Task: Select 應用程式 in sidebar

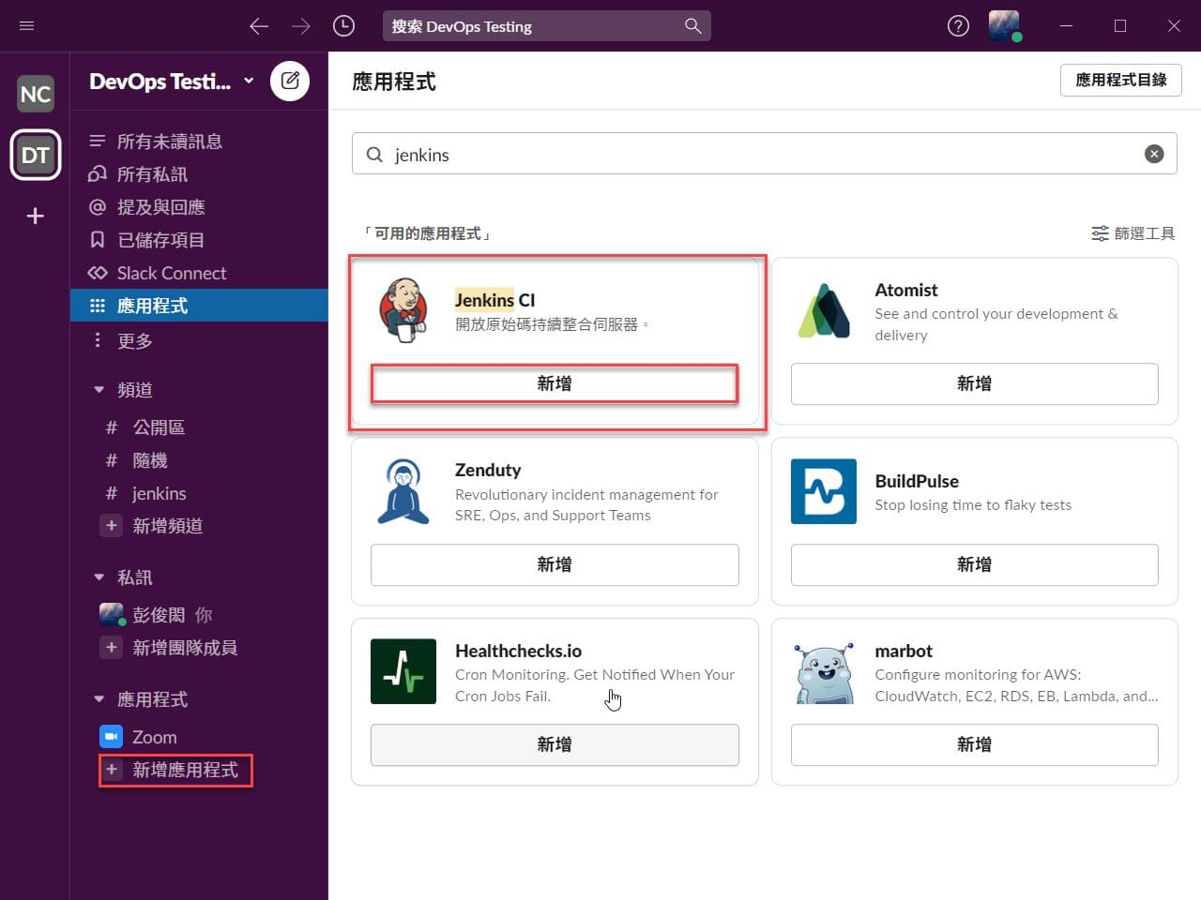Action: [199, 306]
